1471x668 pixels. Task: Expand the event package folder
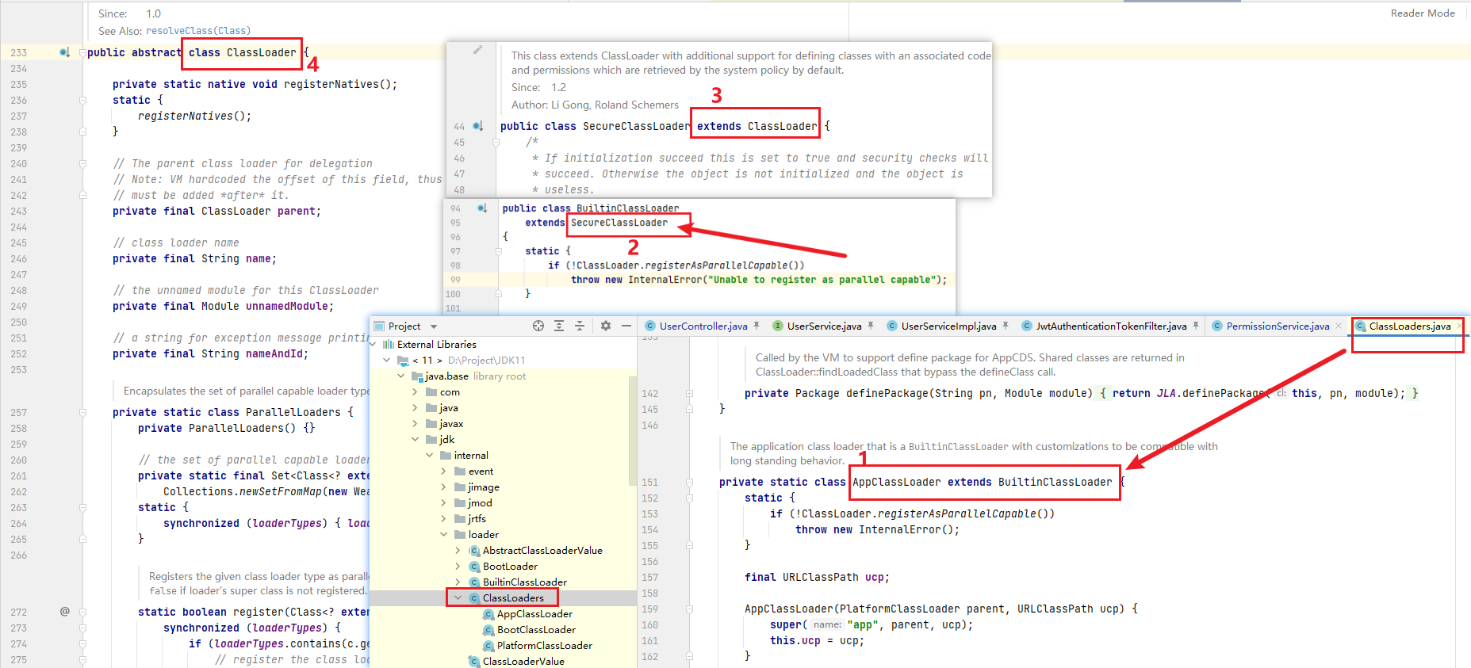pyautogui.click(x=444, y=471)
